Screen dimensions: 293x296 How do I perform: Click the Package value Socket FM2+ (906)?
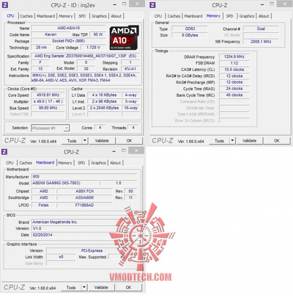click(69, 41)
